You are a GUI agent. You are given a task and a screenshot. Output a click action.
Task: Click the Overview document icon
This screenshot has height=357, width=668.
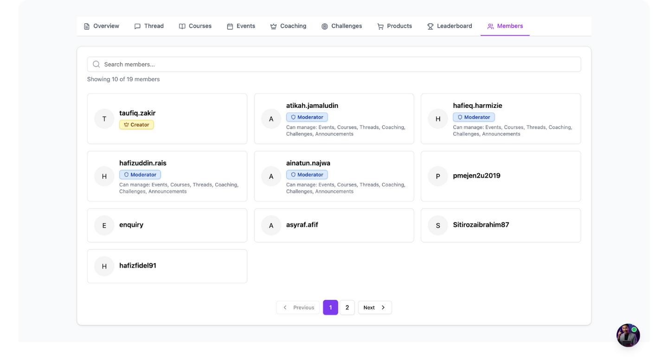point(87,26)
